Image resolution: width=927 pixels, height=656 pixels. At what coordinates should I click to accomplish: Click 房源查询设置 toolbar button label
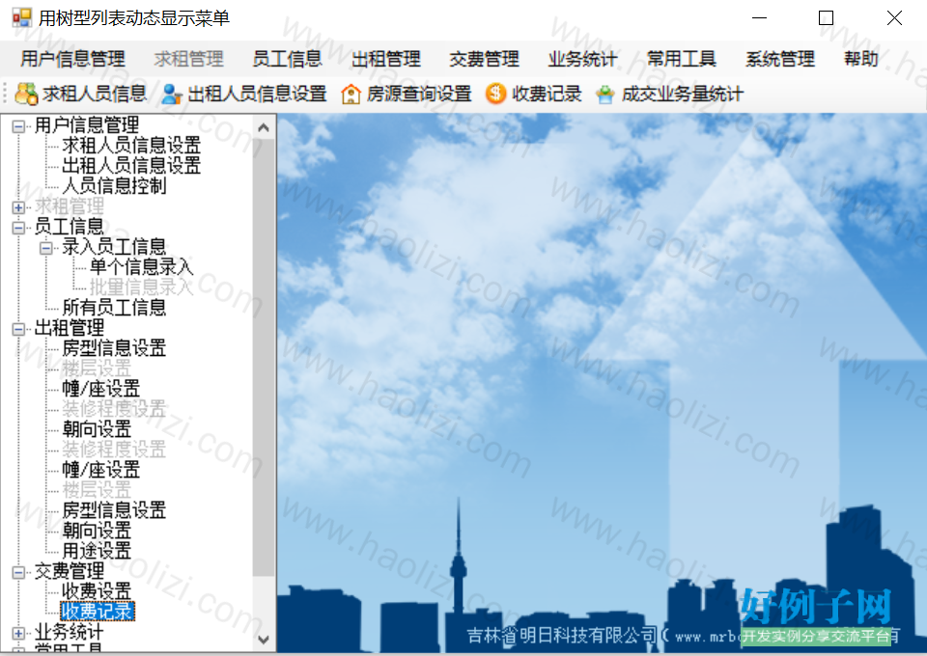coord(419,94)
